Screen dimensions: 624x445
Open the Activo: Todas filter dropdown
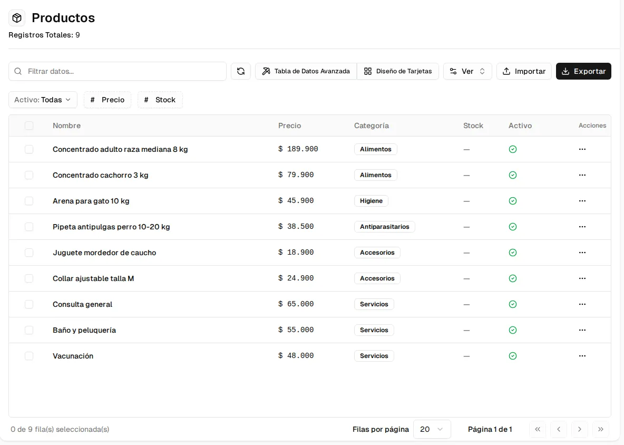(43, 100)
